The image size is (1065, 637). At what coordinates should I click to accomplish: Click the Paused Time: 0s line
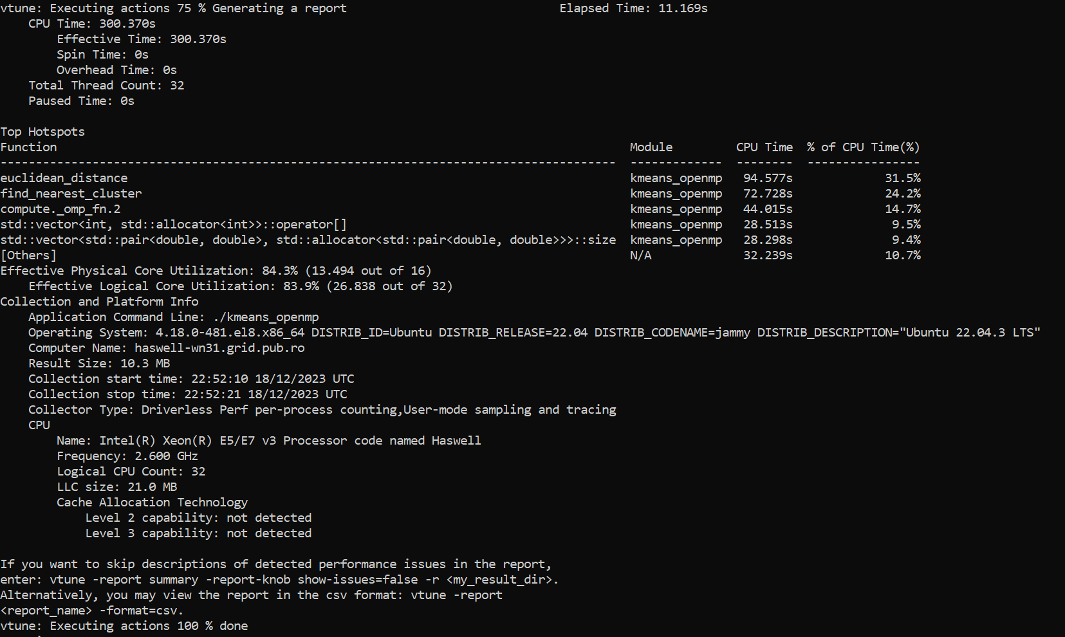[81, 101]
